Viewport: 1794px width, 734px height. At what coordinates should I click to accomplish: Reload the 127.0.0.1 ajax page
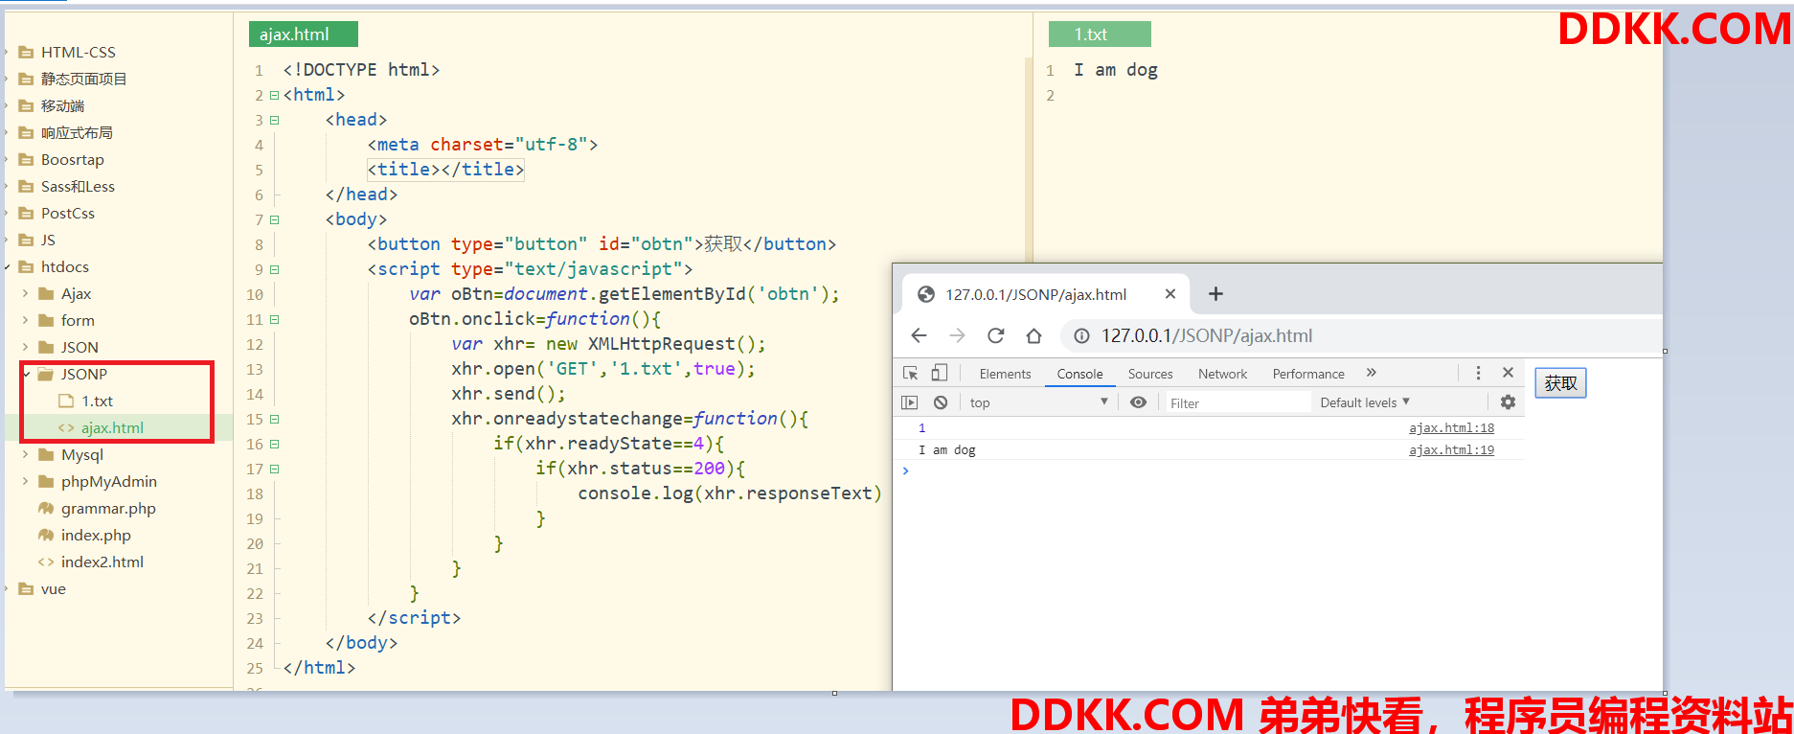pos(995,335)
